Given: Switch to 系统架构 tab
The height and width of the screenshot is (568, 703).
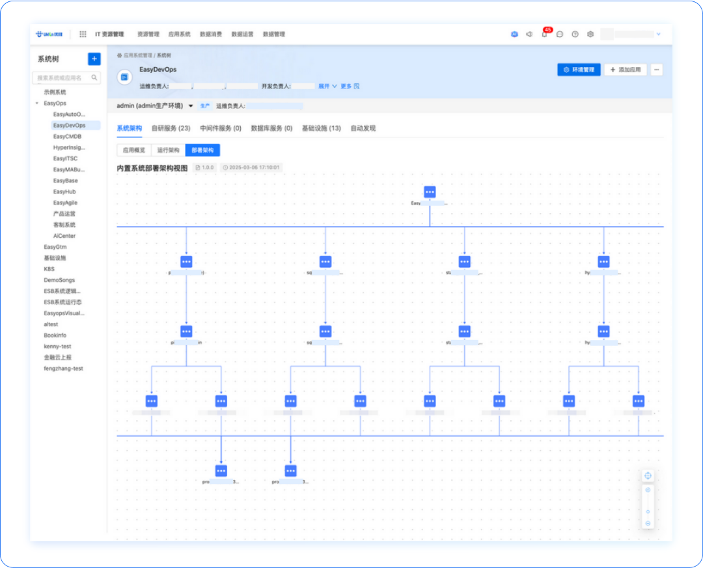Looking at the screenshot, I should click(129, 128).
